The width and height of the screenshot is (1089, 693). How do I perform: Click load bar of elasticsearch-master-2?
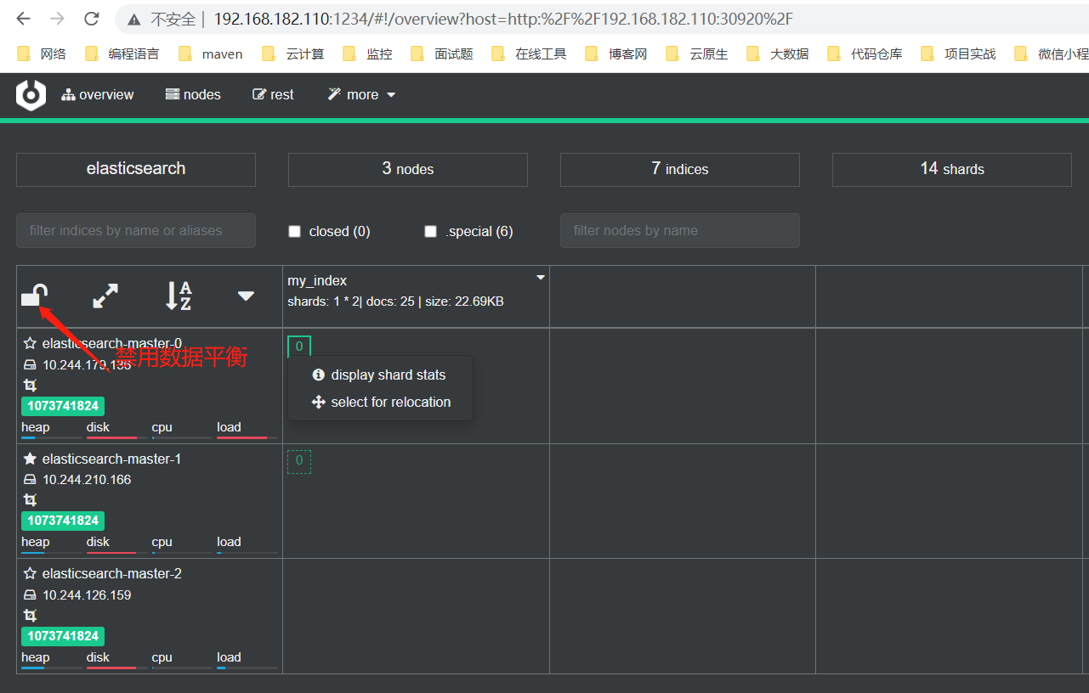tap(247, 668)
